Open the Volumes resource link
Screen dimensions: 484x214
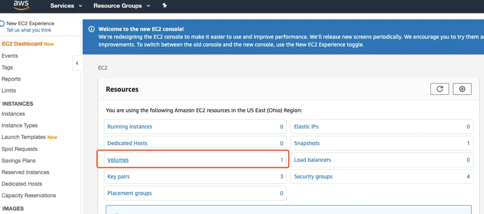[x=118, y=160]
